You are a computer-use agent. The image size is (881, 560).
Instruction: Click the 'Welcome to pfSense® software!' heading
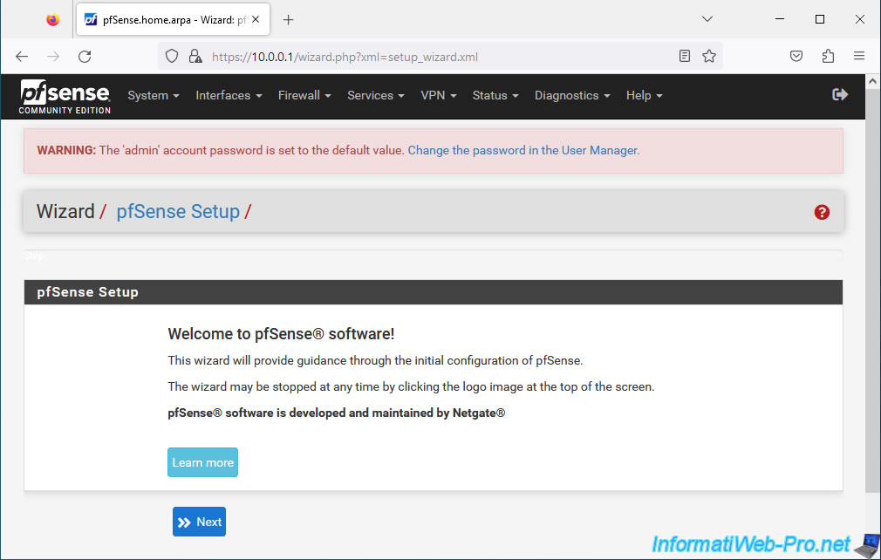(281, 333)
